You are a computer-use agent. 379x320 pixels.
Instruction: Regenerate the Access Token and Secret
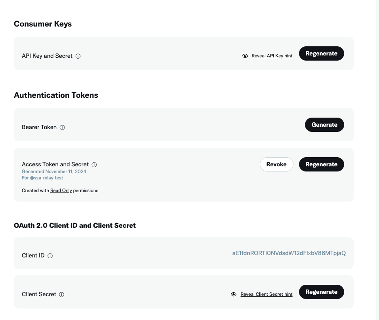tap(321, 164)
